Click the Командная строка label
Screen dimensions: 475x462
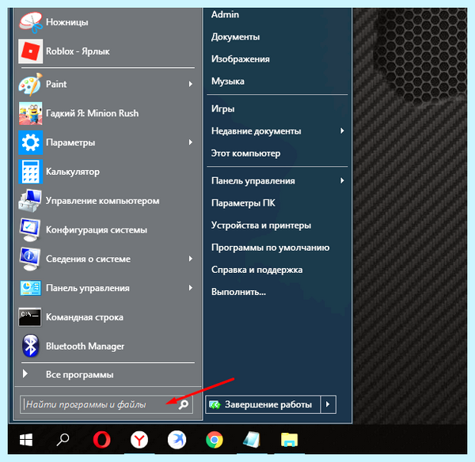pyautogui.click(x=85, y=317)
